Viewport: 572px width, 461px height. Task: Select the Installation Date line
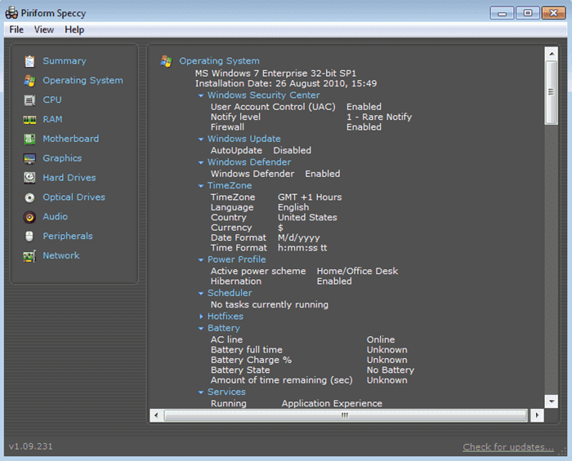pyautogui.click(x=286, y=83)
